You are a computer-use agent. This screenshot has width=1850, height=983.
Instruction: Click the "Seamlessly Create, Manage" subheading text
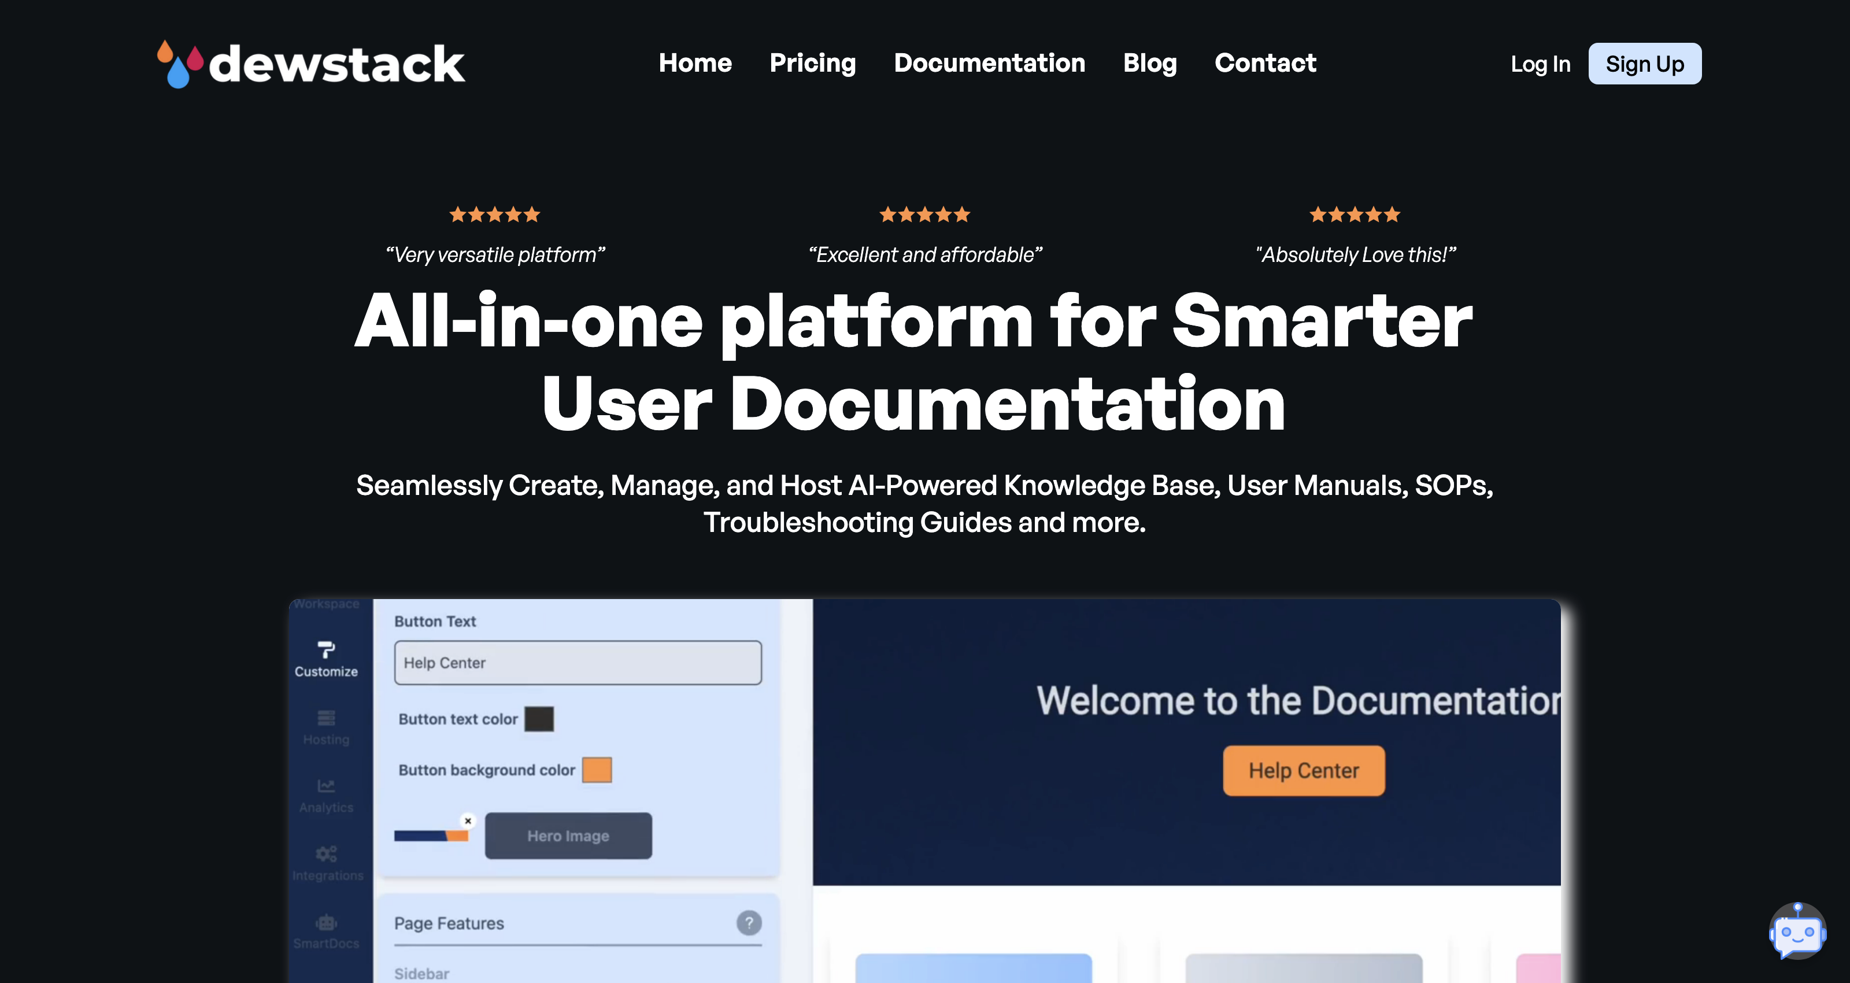[x=925, y=504]
